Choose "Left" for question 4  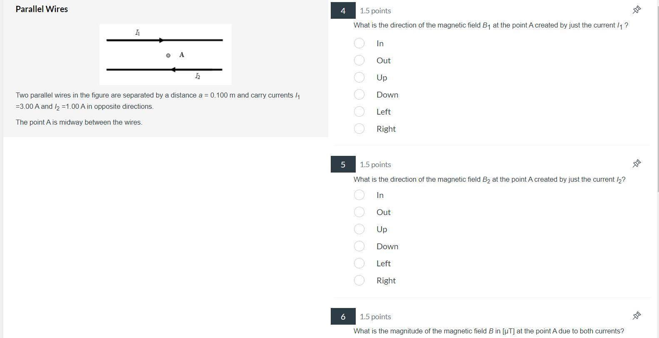[x=359, y=112]
